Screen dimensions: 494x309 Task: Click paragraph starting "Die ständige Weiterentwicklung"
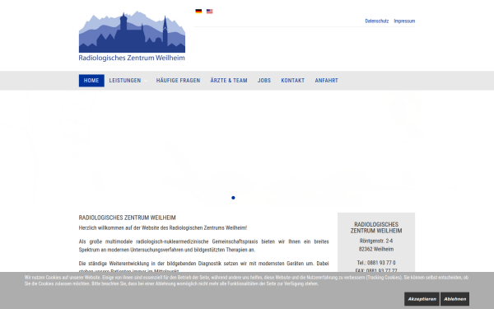204,267
